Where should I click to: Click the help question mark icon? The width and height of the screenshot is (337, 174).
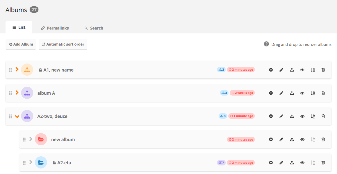(266, 44)
